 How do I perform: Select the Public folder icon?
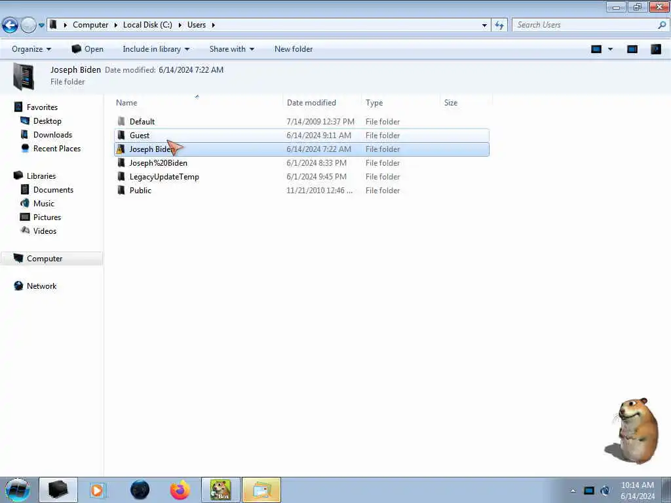click(x=121, y=190)
